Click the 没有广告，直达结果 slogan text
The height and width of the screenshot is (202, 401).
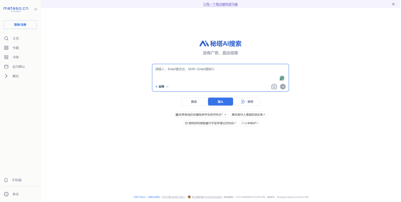220,53
